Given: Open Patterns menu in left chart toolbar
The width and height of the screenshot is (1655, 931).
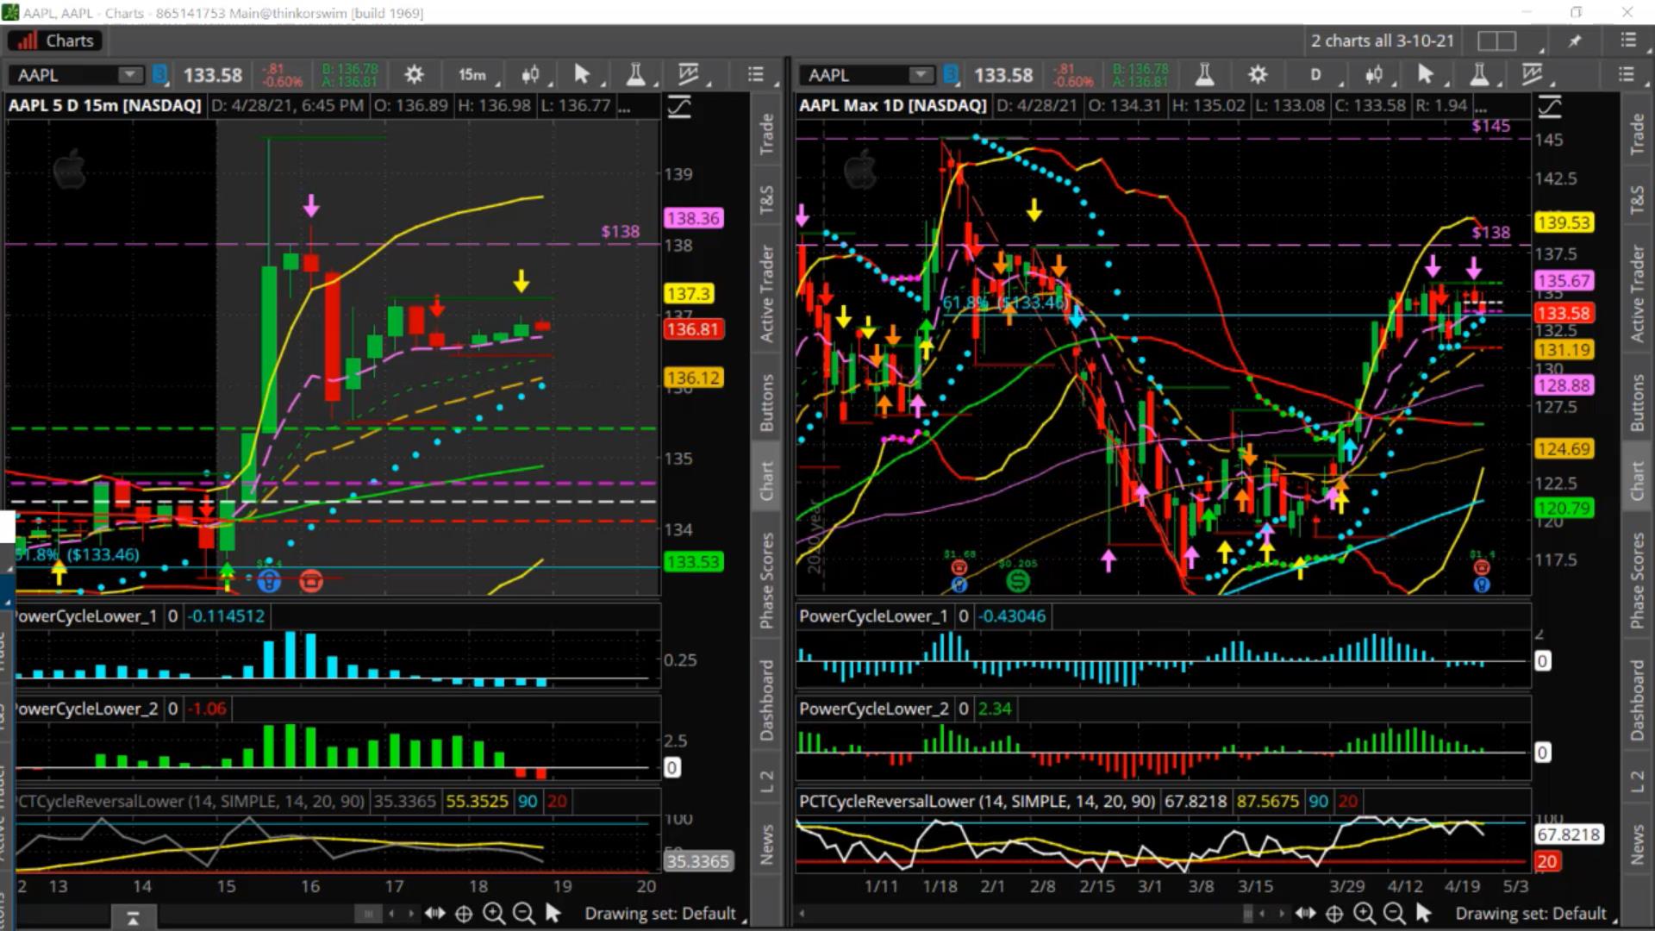Looking at the screenshot, I should (689, 75).
